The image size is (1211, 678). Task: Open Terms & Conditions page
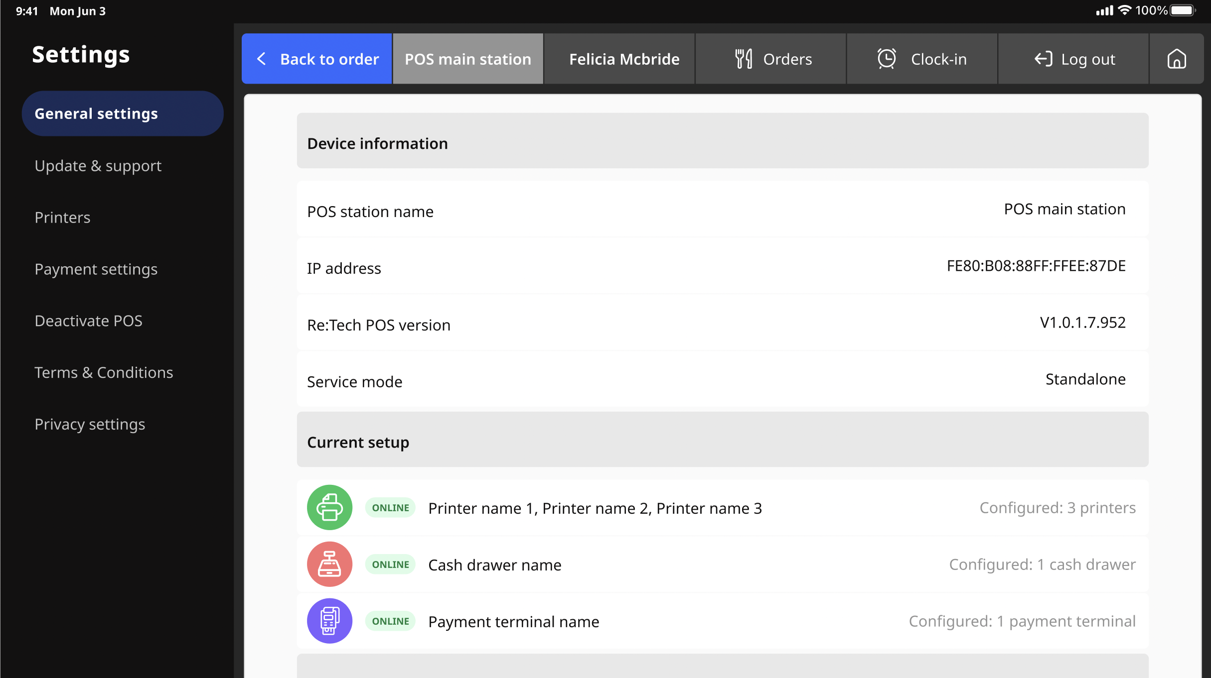click(x=104, y=373)
